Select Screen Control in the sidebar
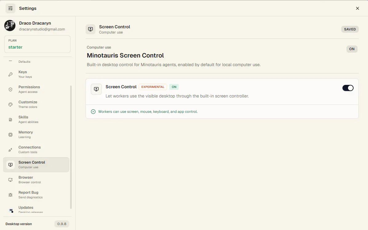Screen dimensions: 368x230 coord(36,165)
